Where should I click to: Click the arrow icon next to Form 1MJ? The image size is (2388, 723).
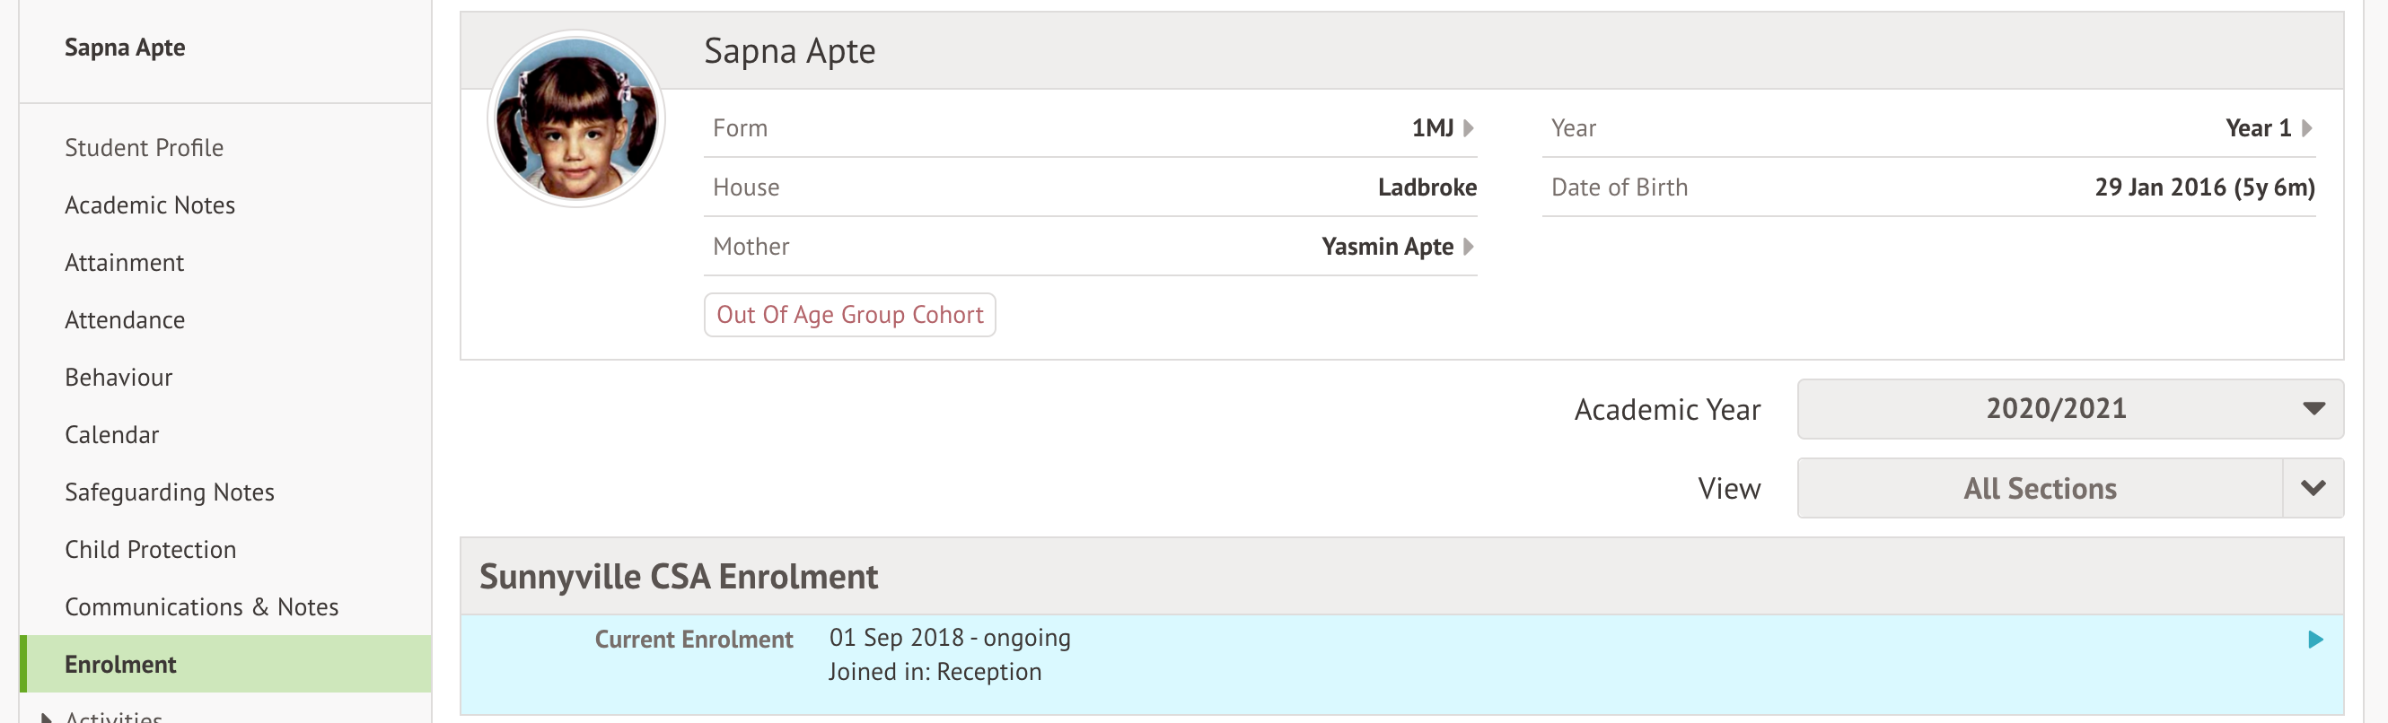tap(1469, 127)
